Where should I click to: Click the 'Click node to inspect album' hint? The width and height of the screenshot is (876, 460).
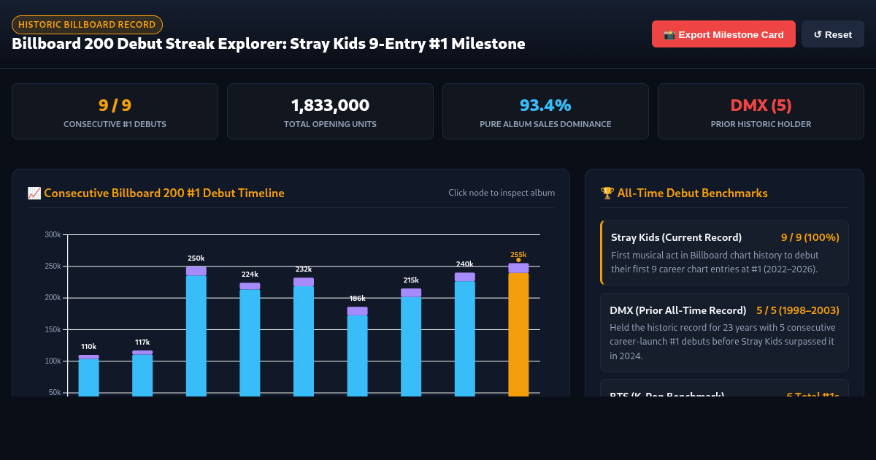pyautogui.click(x=502, y=193)
